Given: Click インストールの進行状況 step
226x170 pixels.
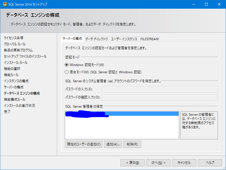Looking at the screenshot, I should click(19, 106).
